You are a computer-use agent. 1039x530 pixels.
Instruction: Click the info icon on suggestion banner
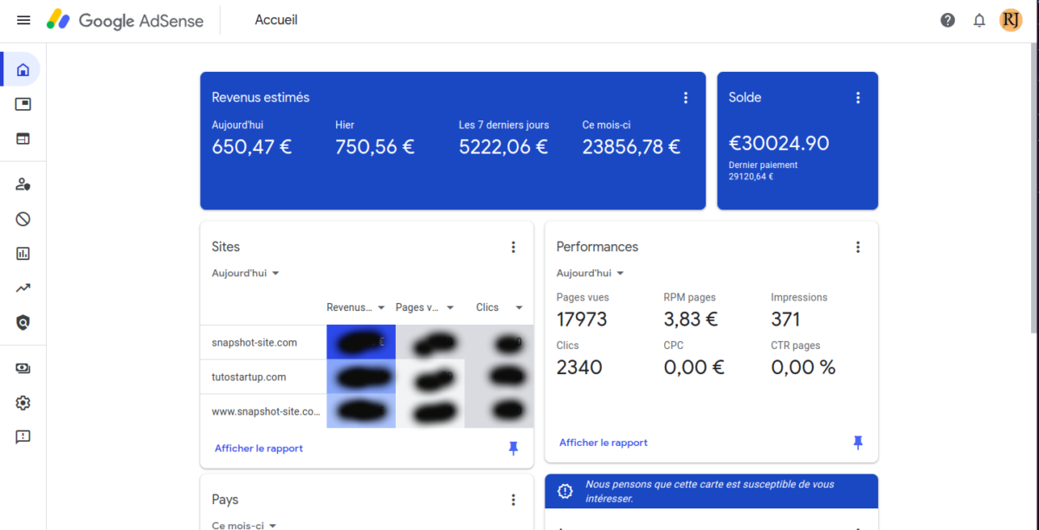[x=565, y=491]
